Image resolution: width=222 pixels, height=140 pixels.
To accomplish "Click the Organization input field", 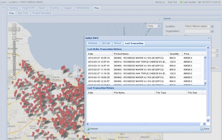I will tap(197, 31).
